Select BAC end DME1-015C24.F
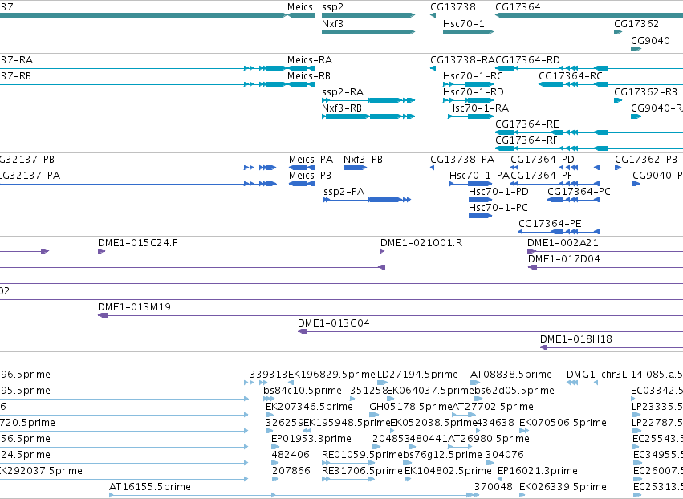This screenshot has width=683, height=499. (138, 243)
